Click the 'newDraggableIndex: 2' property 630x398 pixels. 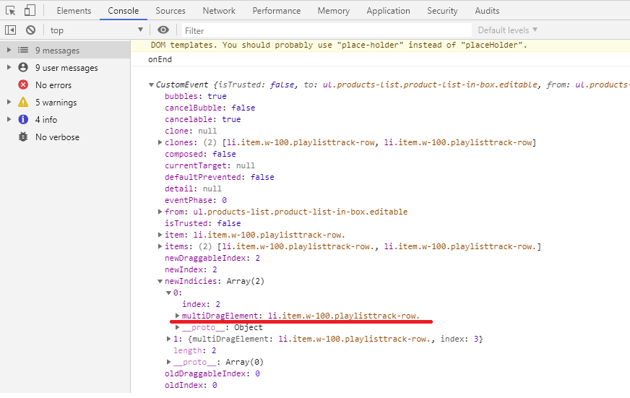(212, 258)
